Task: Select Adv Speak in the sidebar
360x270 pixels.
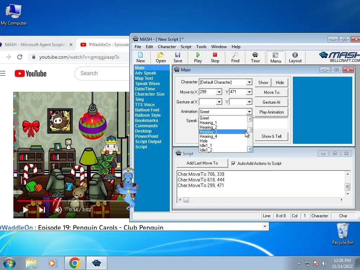Action: tap(145, 73)
